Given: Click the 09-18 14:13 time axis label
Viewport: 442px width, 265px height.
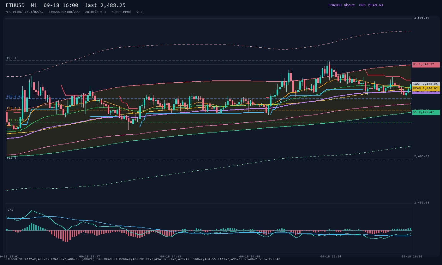Looking at the screenshot, I should point(171,256).
